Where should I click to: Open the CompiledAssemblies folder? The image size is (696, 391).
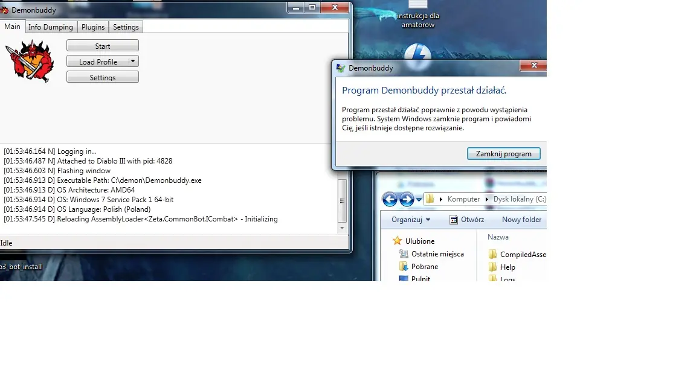point(522,255)
